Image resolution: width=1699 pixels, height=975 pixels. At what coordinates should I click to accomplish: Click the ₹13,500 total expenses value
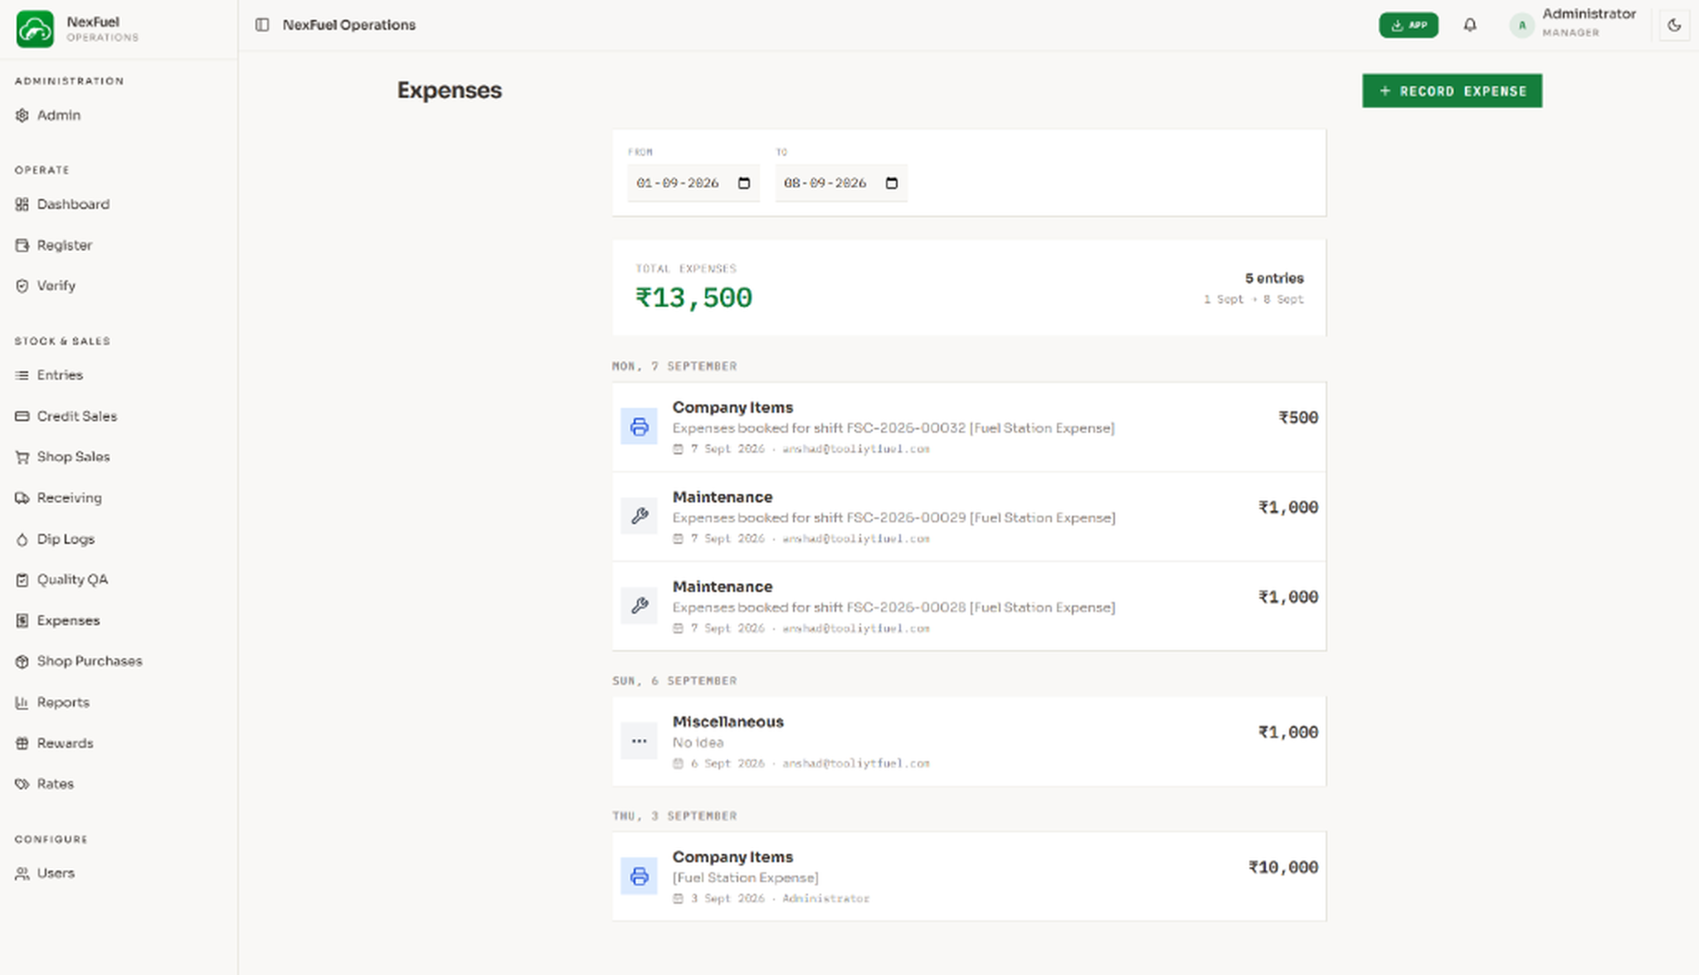point(694,298)
